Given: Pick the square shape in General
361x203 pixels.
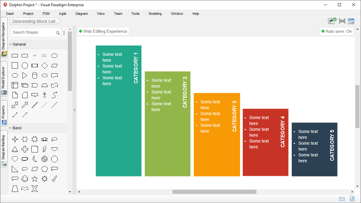Looking at the screenshot, I should [x=15, y=66].
